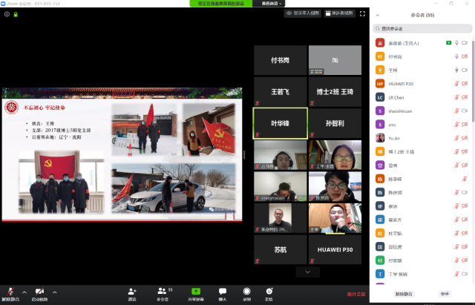
Task: Expand audio options arrow beside 解除静音
Action: [x=24, y=292]
